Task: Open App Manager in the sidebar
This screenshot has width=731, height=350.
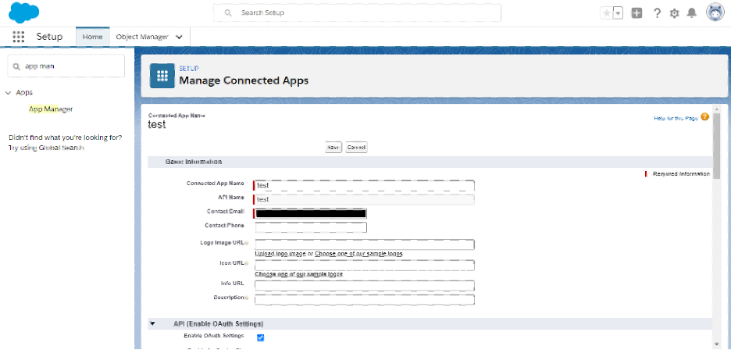Action: (51, 109)
